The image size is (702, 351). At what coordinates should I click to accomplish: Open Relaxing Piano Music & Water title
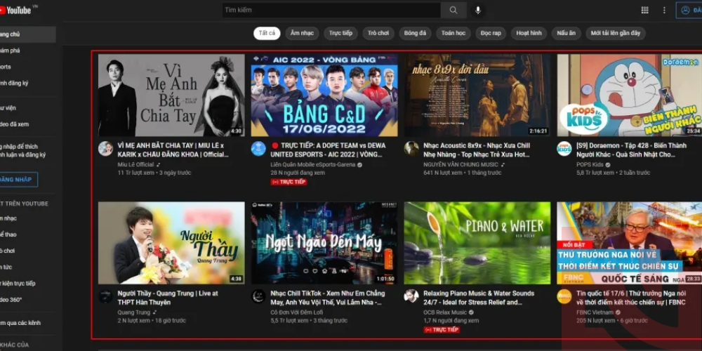pos(479,298)
